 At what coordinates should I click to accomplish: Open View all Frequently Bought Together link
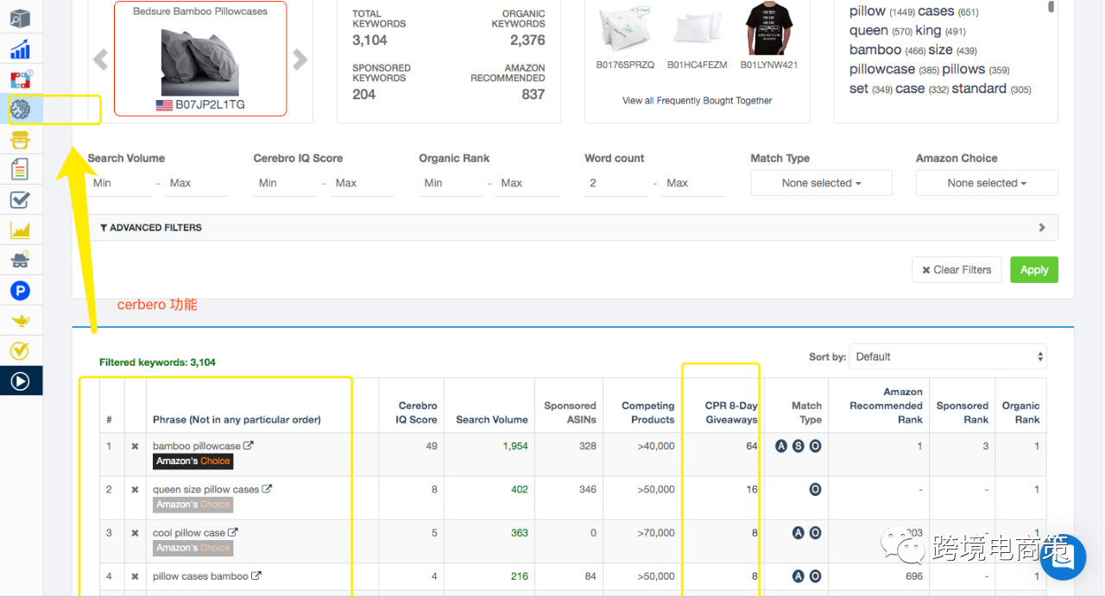tap(697, 101)
